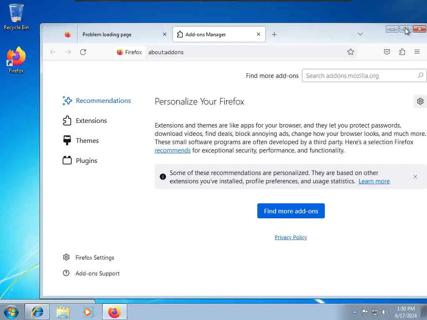Launch the Firefox desktop shortcut
This screenshot has height=320, width=427.
pyautogui.click(x=16, y=60)
